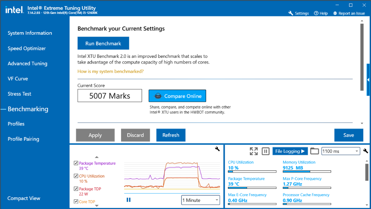Open Settings via the wrench icon
The height and width of the screenshot is (209, 371).
point(291,13)
